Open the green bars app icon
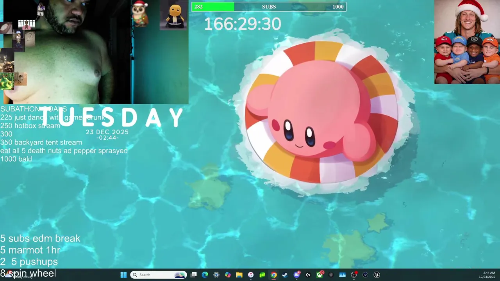The image size is (500, 281). [x=262, y=275]
